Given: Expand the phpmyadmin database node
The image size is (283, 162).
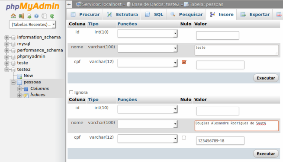Looking at the screenshot, I should (6, 57).
